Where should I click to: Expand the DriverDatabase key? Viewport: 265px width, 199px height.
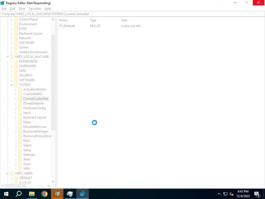16,104
